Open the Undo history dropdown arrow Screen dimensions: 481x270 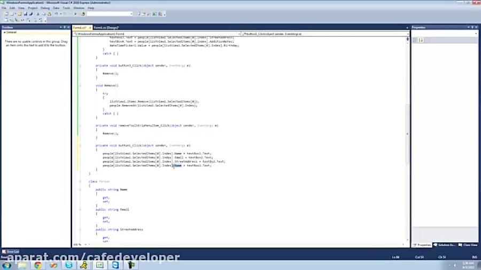coord(60,14)
